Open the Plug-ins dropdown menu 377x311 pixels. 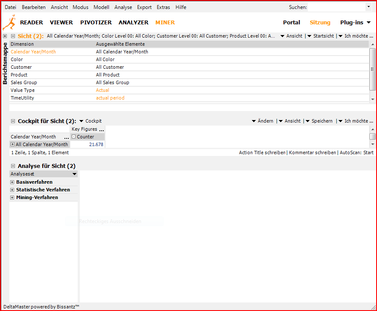(x=355, y=22)
